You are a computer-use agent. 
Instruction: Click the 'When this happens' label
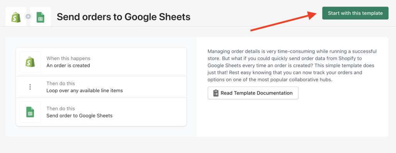(x=68, y=58)
